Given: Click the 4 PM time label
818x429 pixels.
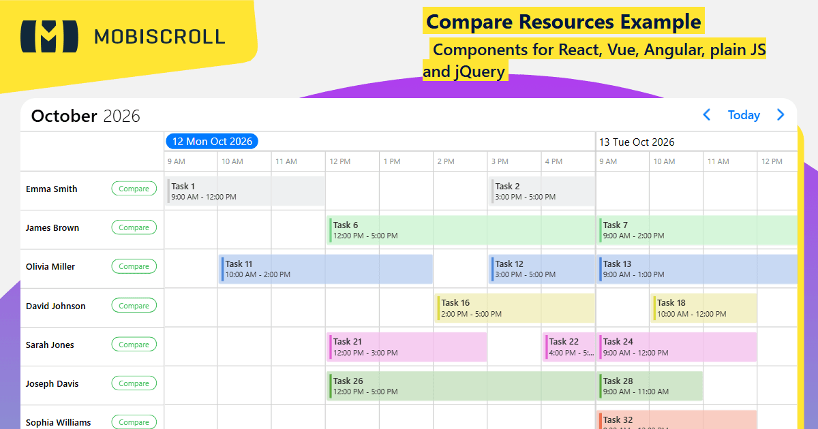Looking at the screenshot, I should point(554,161).
